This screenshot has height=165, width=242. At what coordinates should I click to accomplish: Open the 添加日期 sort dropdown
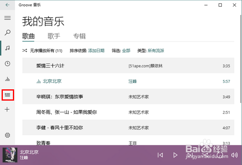tap(96, 51)
